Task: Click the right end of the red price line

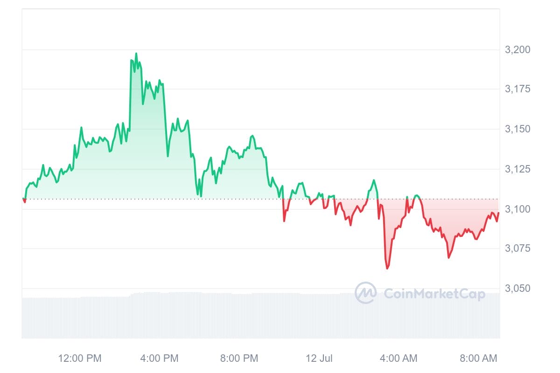Action: point(498,213)
